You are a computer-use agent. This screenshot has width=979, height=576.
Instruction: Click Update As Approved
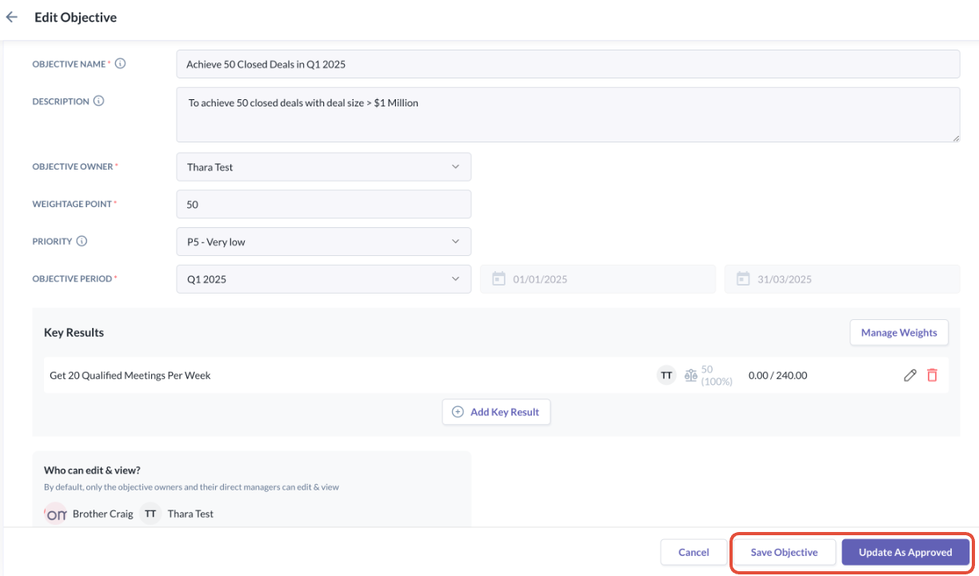click(x=905, y=552)
